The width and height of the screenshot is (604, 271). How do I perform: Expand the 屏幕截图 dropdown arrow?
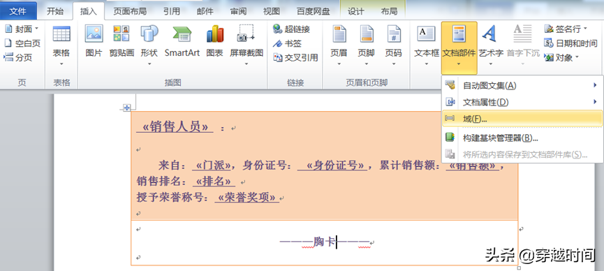point(246,64)
